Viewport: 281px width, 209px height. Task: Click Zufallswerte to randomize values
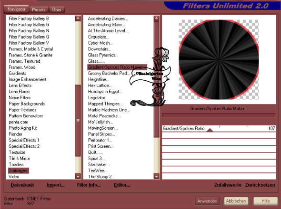pos(228,185)
